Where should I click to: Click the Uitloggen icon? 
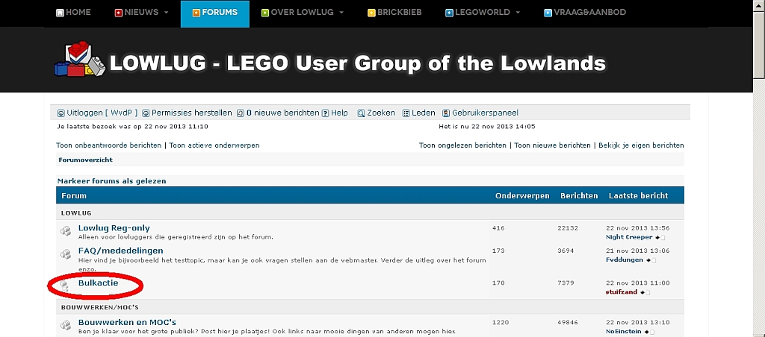61,113
